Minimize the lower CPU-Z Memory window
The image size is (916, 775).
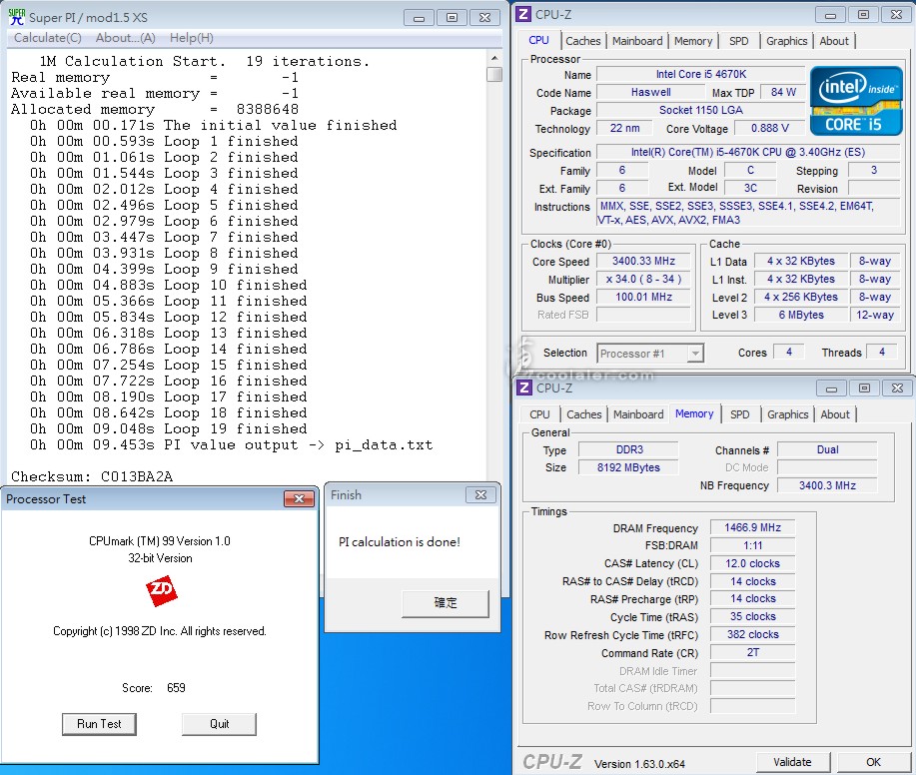pos(831,388)
